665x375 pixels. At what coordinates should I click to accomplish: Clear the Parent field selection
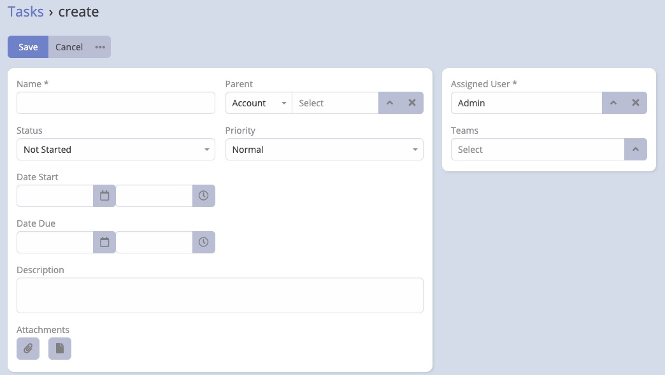pyautogui.click(x=411, y=103)
